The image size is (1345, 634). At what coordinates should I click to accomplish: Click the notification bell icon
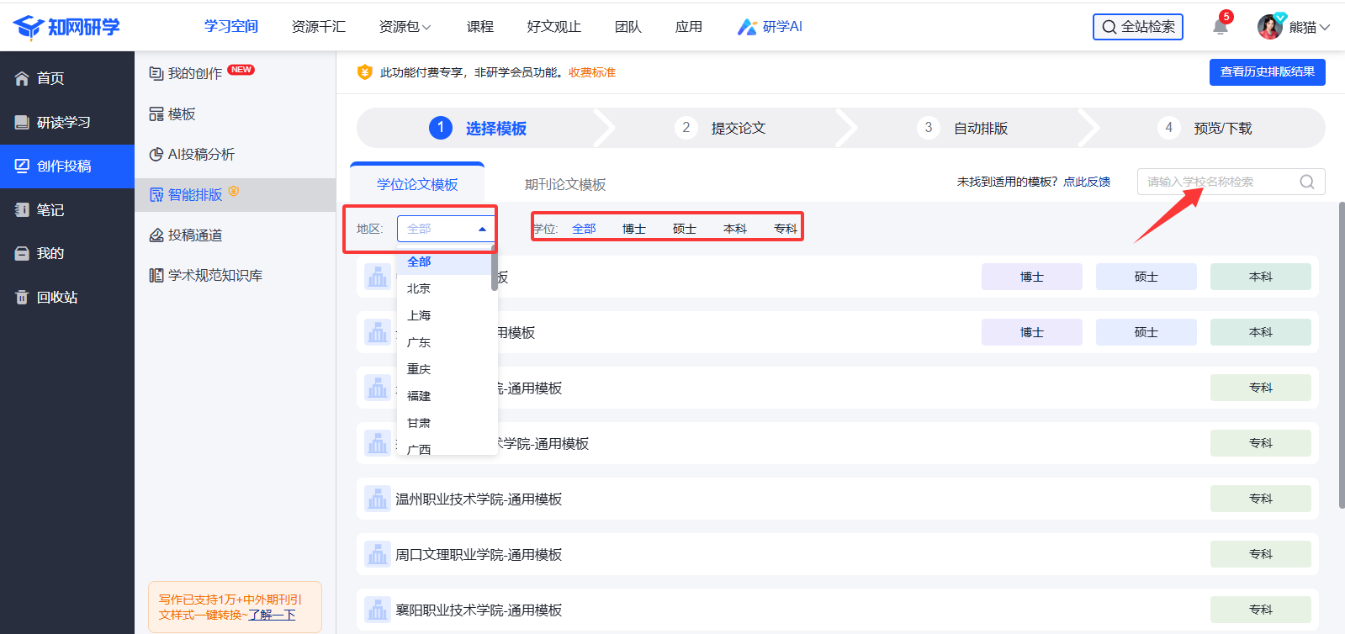pyautogui.click(x=1220, y=27)
